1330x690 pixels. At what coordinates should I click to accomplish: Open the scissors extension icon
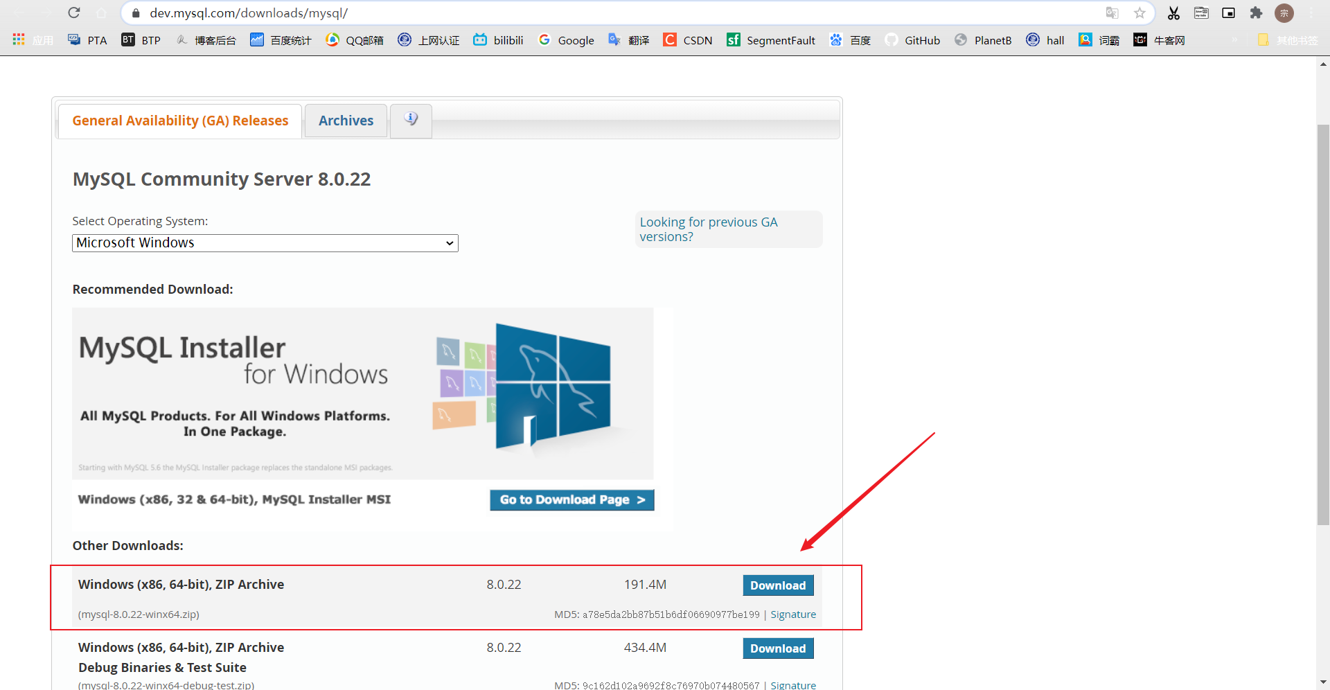(x=1173, y=13)
